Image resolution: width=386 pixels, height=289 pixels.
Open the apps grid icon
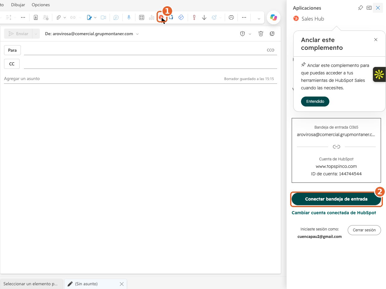point(142,17)
